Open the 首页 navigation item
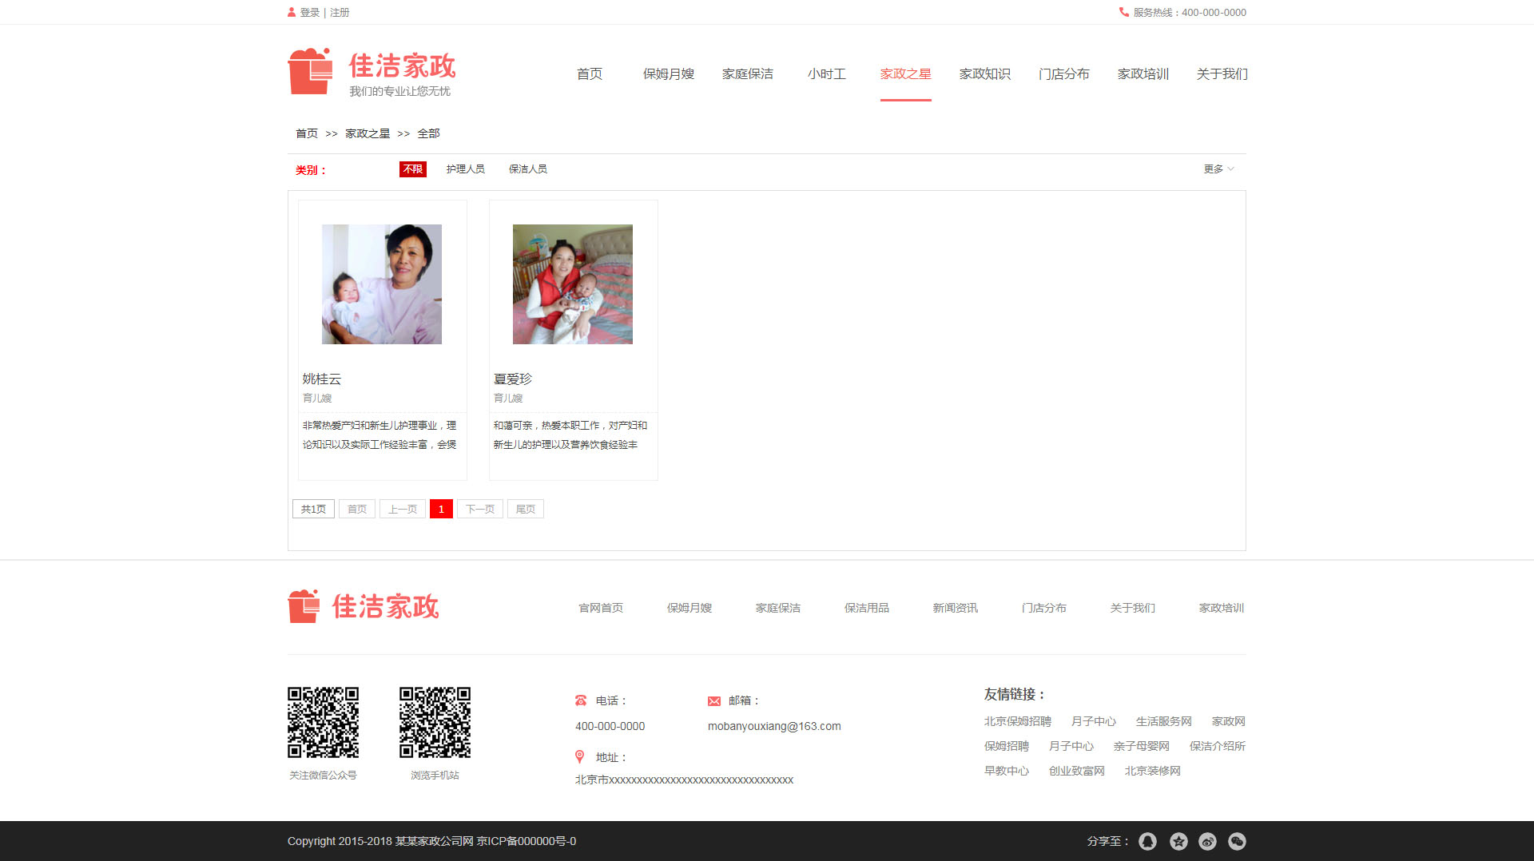 coord(590,74)
